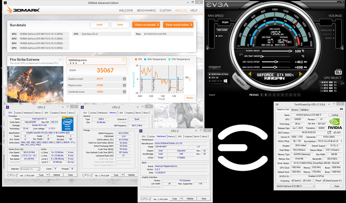The image size is (346, 203).
Task: Click GPU temp target link icon in EVGA
Action: (241, 54)
